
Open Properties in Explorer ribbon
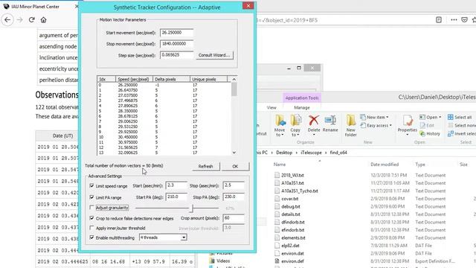pyautogui.click(x=407, y=124)
